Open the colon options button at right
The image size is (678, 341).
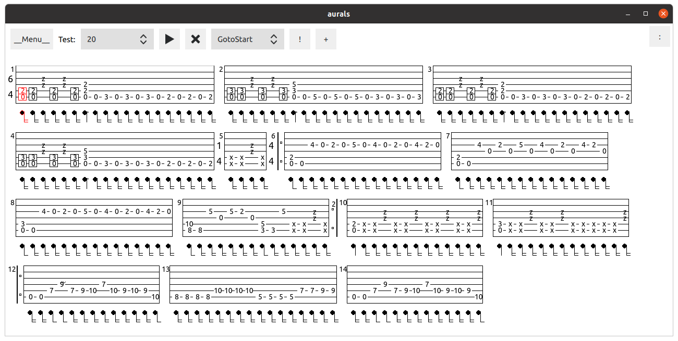660,36
